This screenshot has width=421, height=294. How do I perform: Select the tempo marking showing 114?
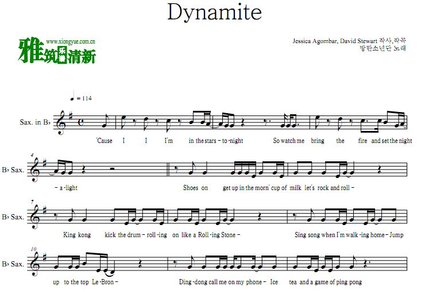point(80,98)
